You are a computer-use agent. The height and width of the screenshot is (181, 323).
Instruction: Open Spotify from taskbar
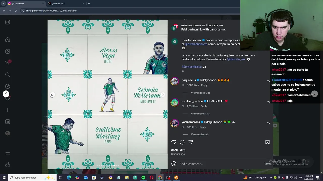[143, 178]
